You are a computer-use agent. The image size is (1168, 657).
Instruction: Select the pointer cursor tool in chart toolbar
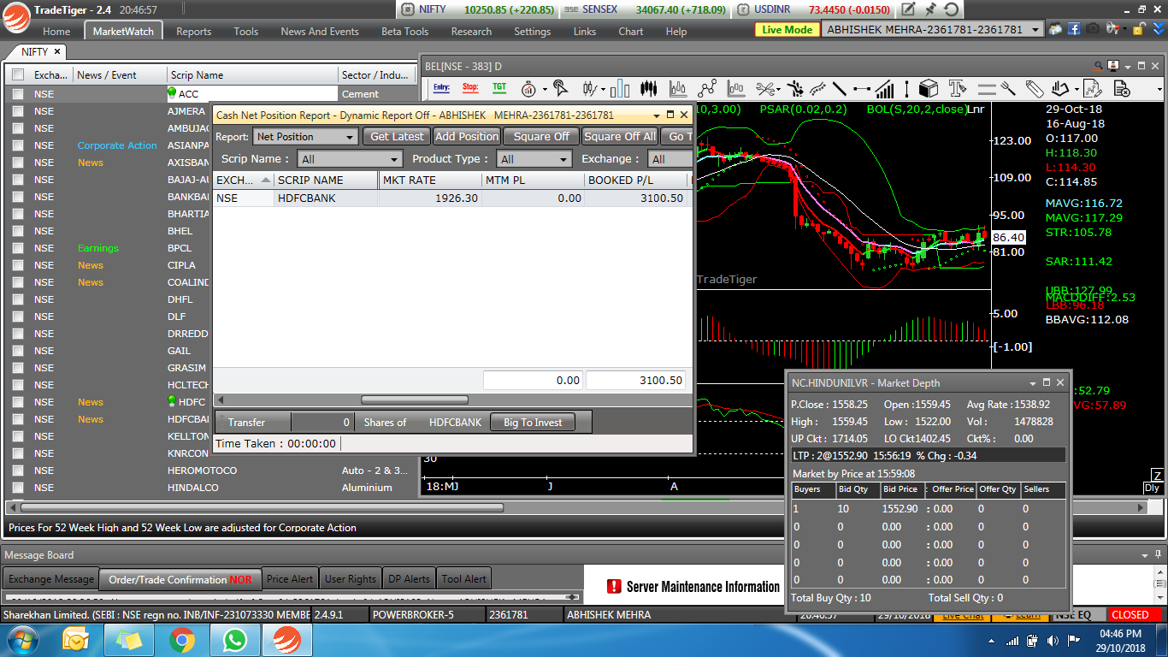[x=560, y=88]
